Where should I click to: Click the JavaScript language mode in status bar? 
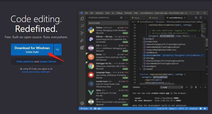click(x=193, y=109)
